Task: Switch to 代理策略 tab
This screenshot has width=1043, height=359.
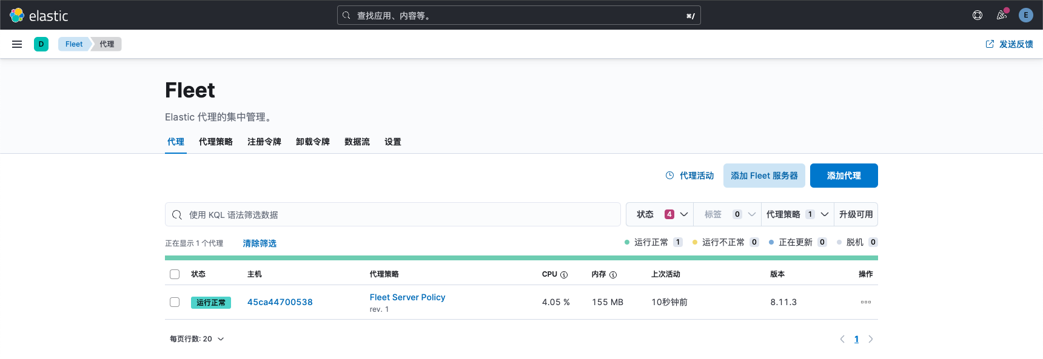Action: click(x=216, y=142)
